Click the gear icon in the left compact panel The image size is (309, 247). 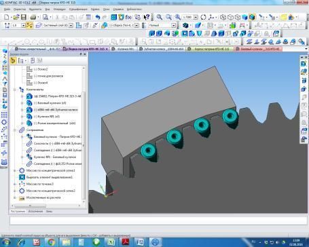4,122
